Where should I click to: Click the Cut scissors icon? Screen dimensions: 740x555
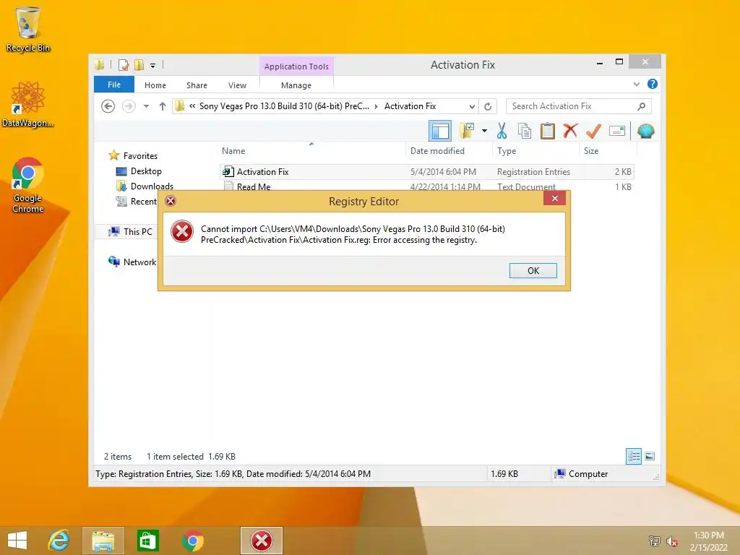tap(502, 131)
